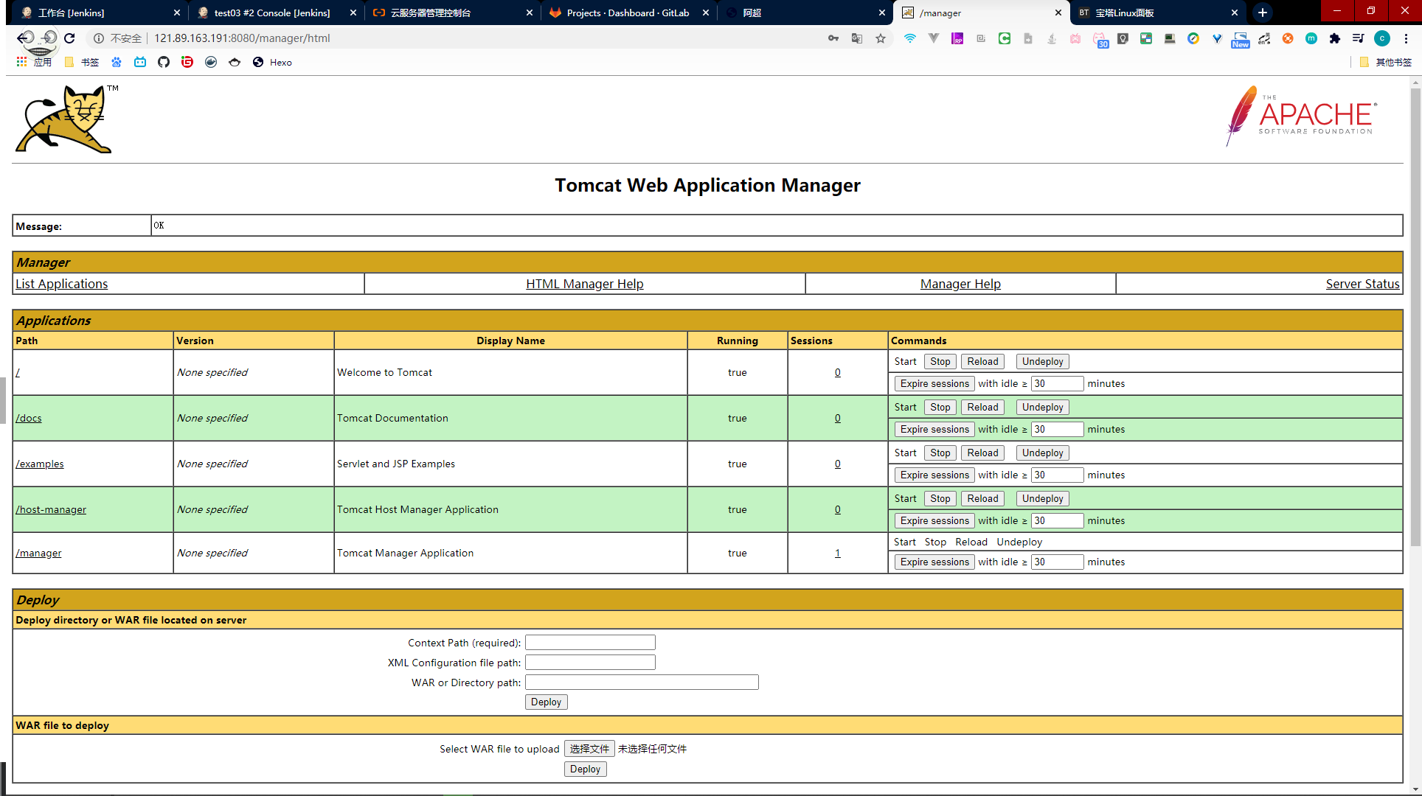
Task: Open the Chrome three-dot menu
Action: click(x=1407, y=38)
